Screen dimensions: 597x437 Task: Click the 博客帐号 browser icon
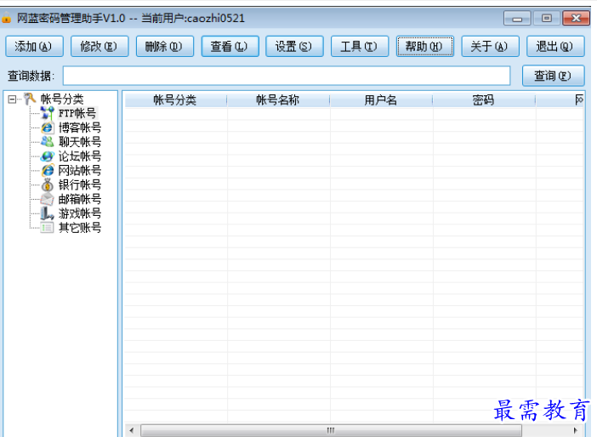48,128
